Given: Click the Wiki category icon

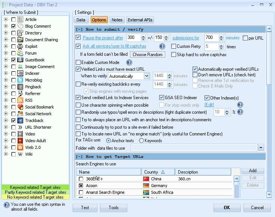Looking at the screenshot, I should click(x=20, y=154).
